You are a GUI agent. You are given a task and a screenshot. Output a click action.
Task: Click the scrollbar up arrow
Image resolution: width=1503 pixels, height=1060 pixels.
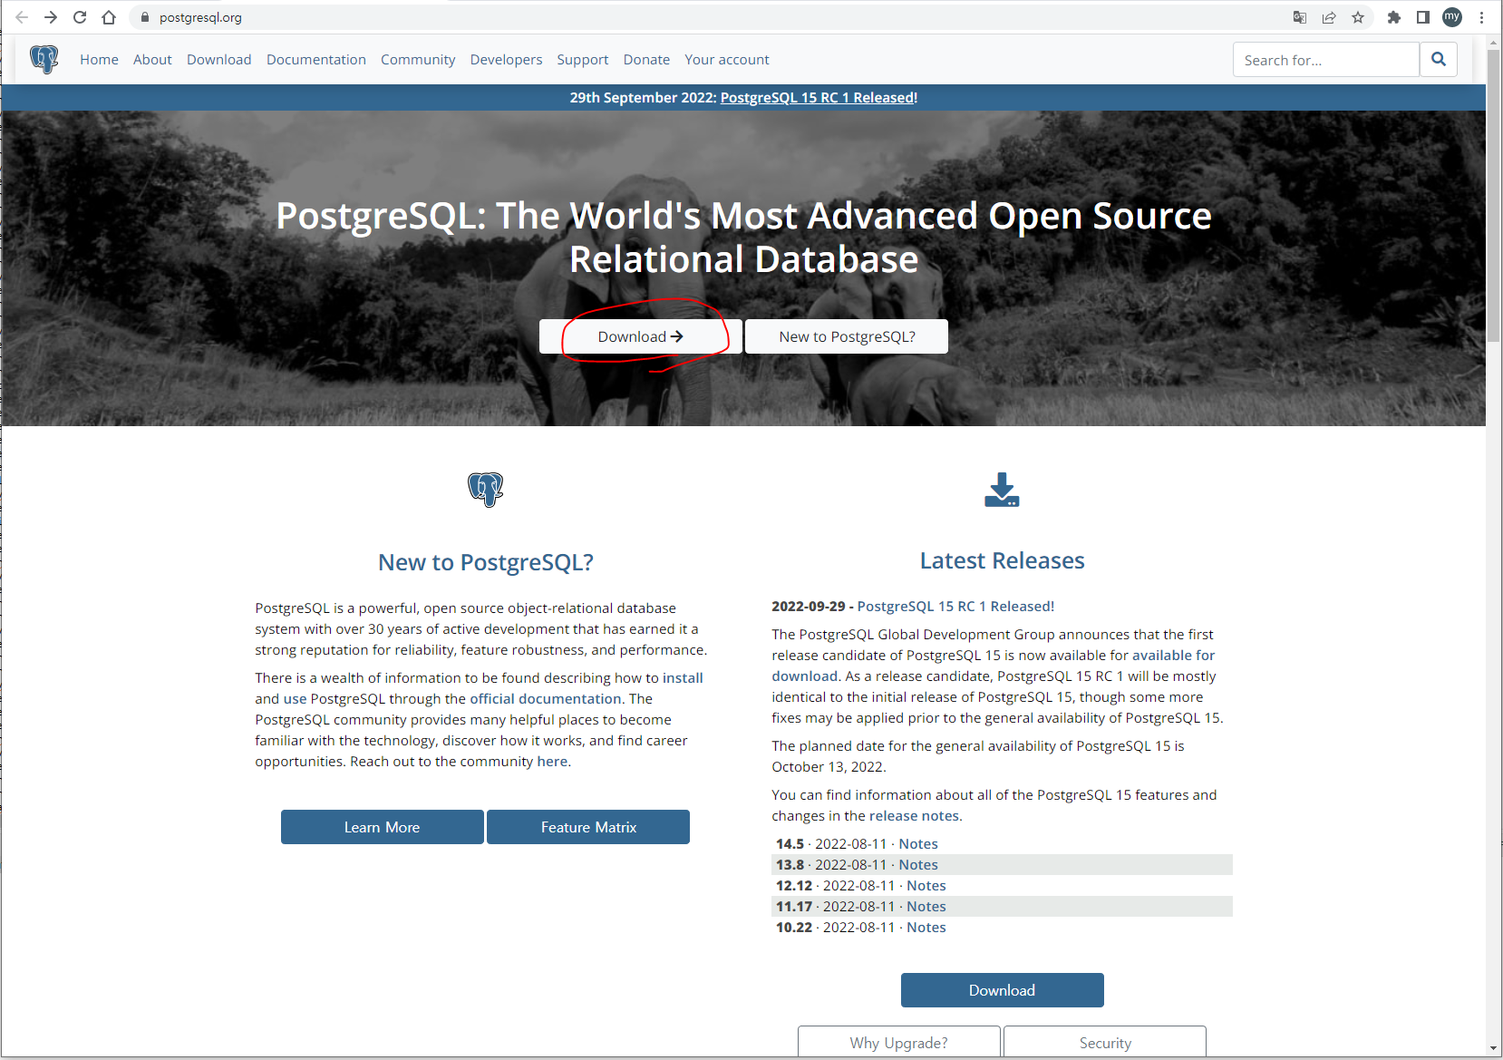pos(1494,42)
